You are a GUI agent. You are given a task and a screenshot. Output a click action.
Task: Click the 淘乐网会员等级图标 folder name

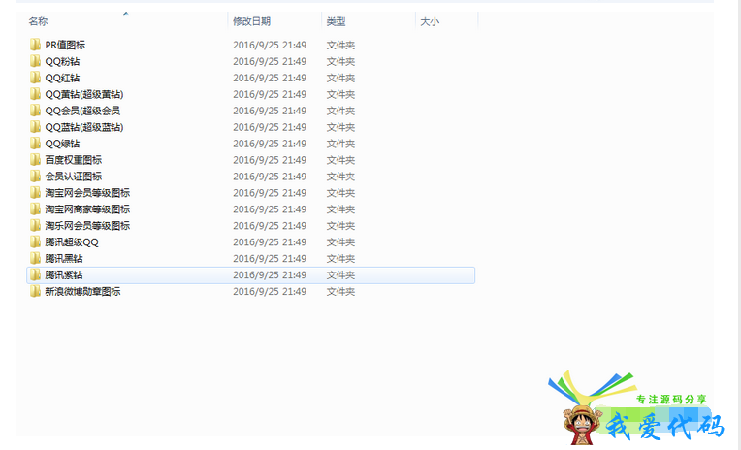click(87, 225)
